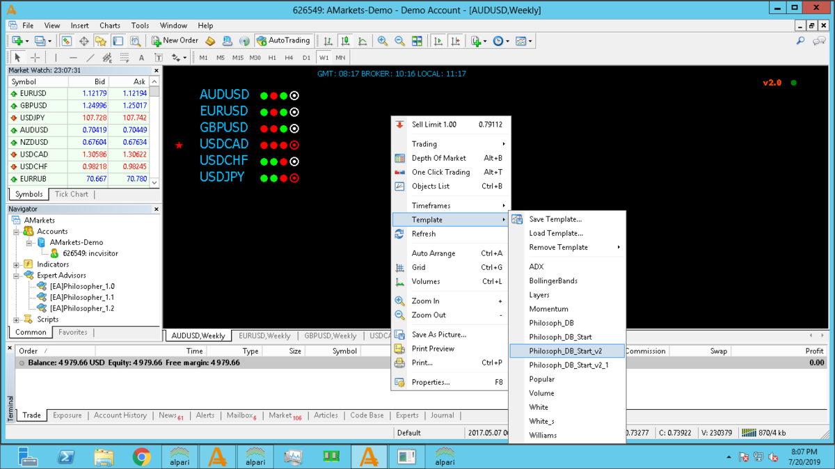Click USDCAD label in chart dashboard

(x=224, y=145)
